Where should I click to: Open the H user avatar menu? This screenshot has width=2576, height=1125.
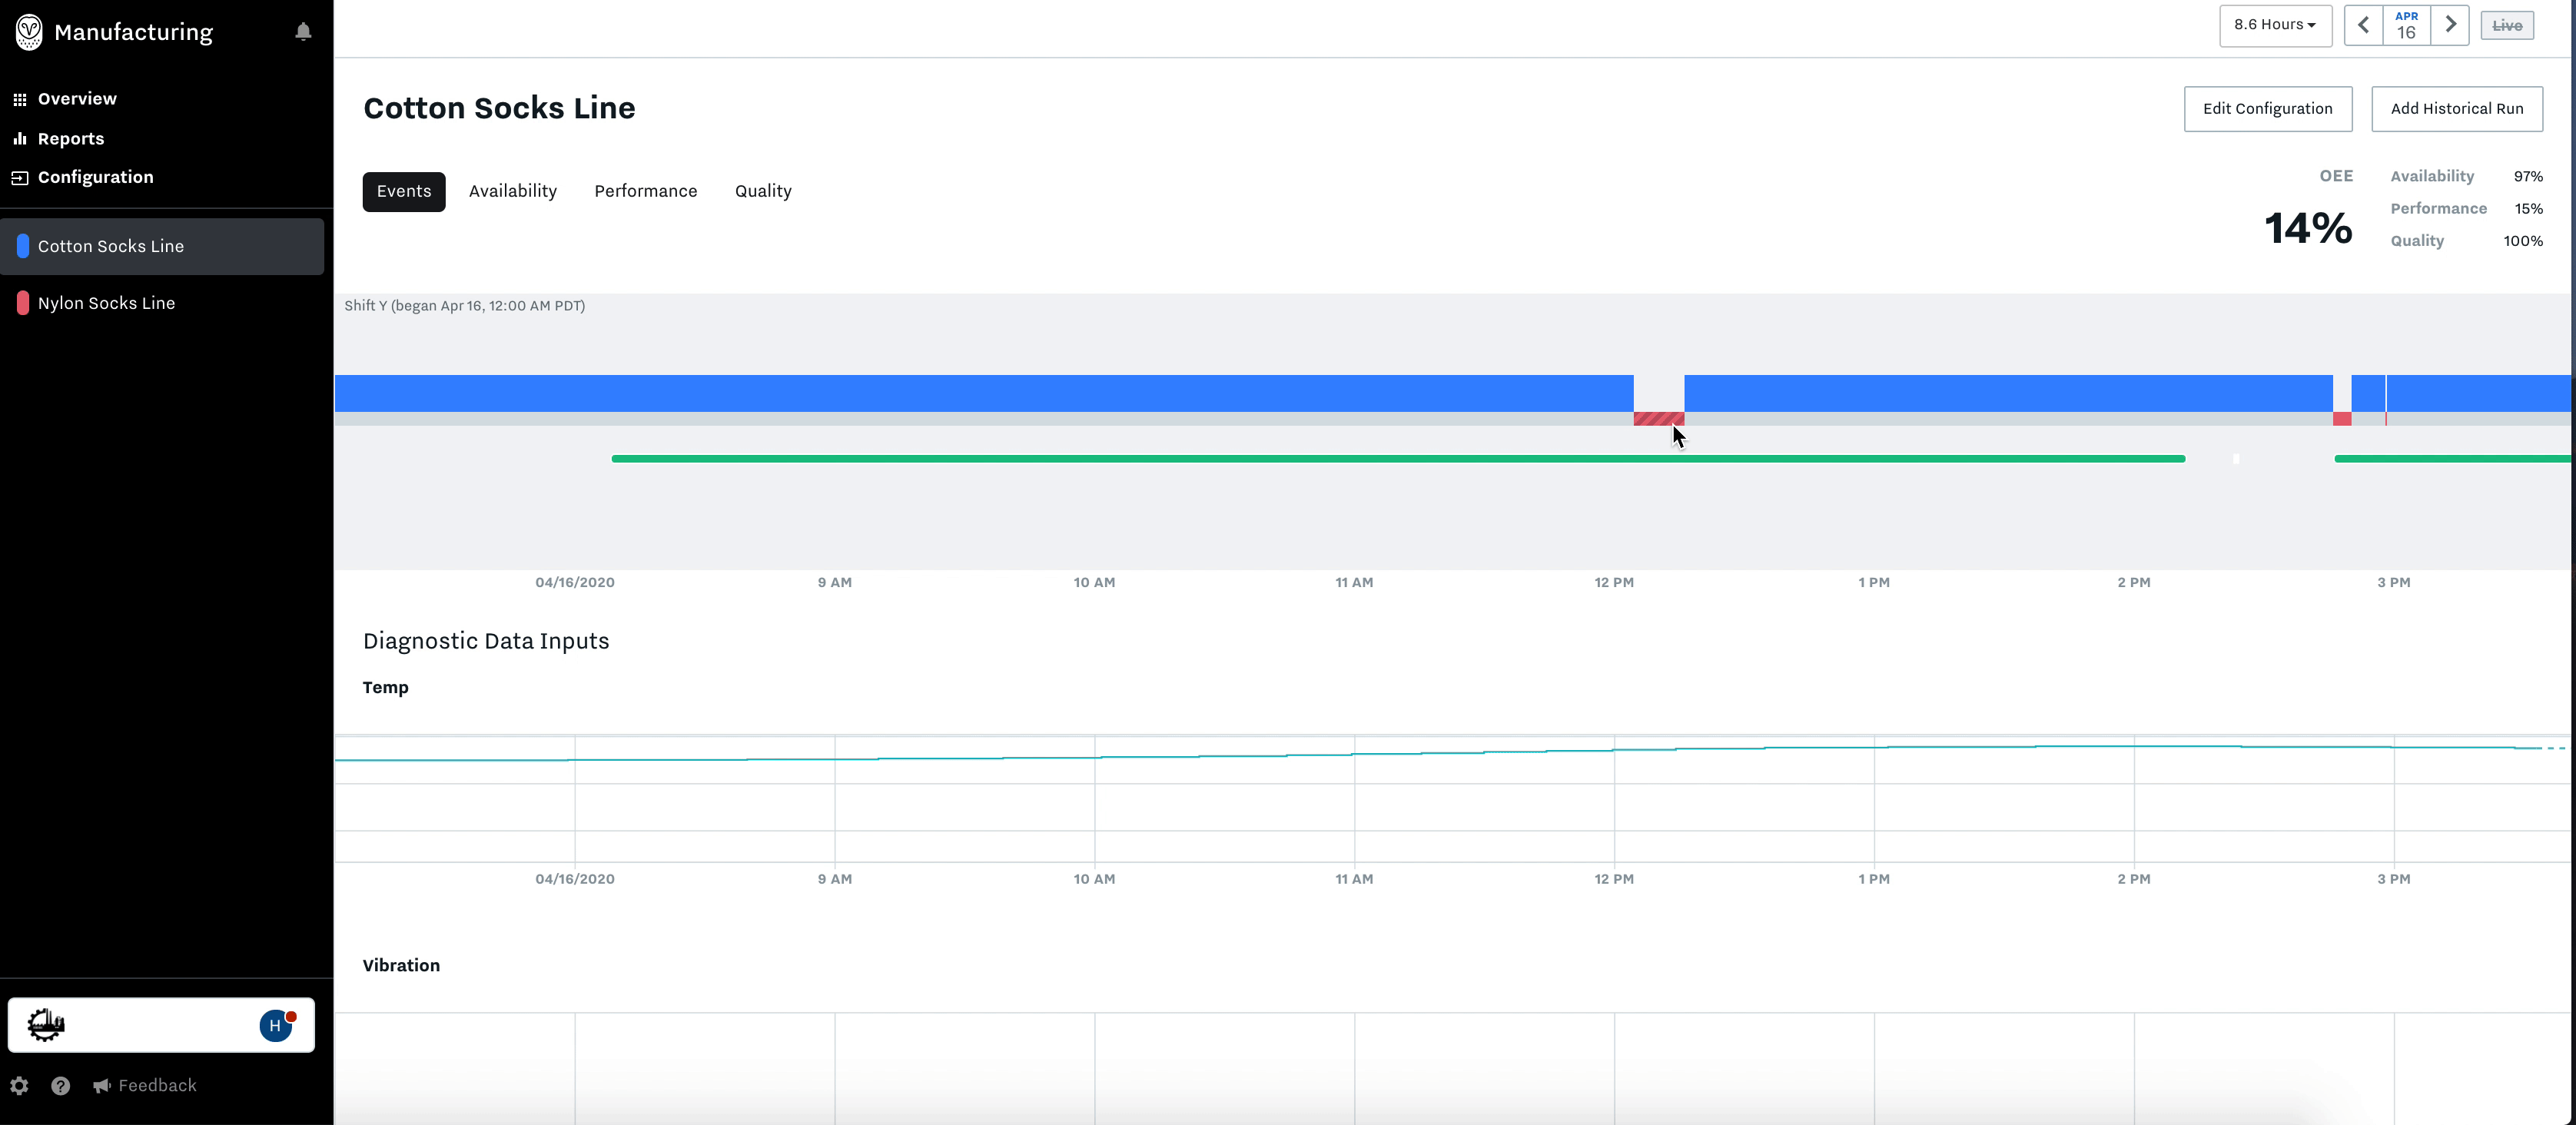[x=276, y=1025]
